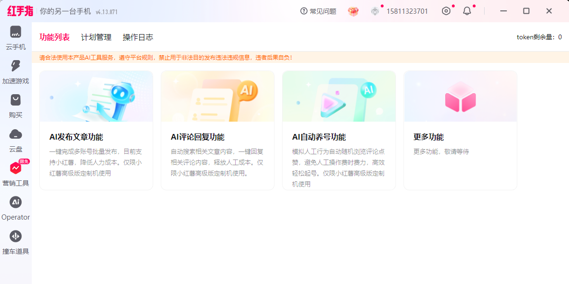Click the AI评论回复功能 card illustration
The width and height of the screenshot is (569, 284).
click(218, 97)
